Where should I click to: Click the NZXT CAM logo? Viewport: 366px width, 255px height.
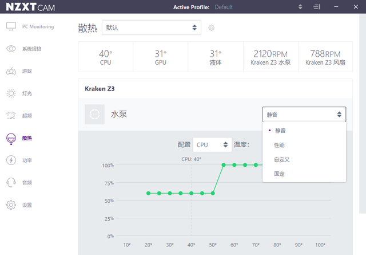pyautogui.click(x=30, y=7)
